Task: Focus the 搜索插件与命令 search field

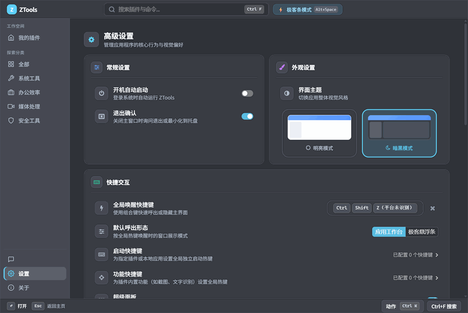Action: coord(186,9)
